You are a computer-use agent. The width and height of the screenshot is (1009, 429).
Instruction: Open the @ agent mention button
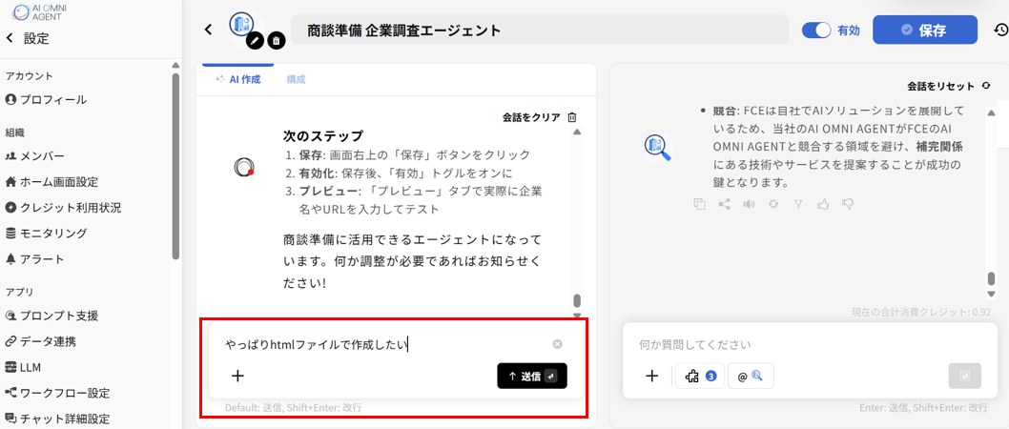751,377
